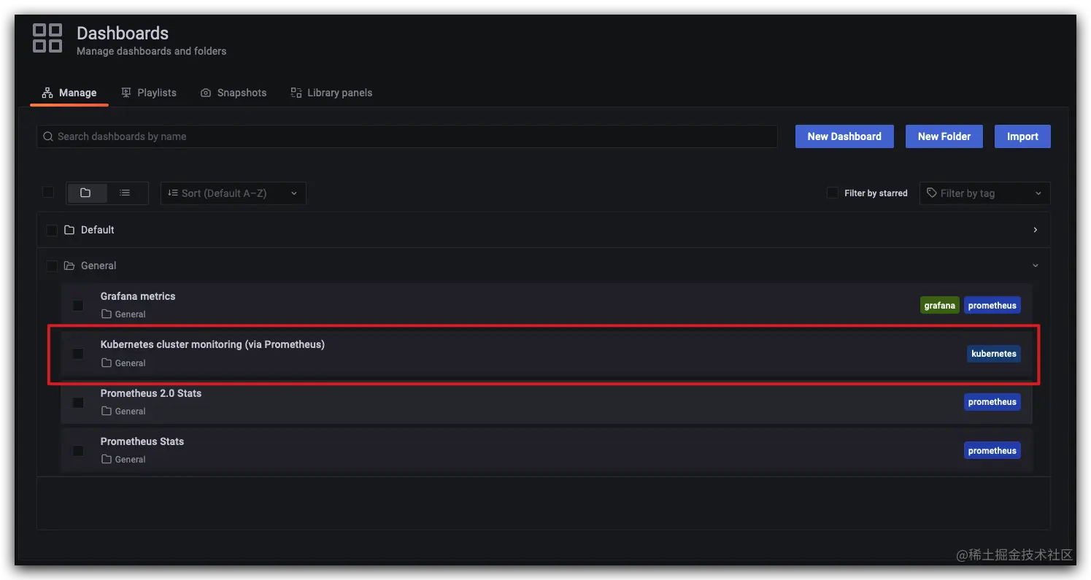
Task: Click the Dashboards page title
Action: (x=123, y=33)
